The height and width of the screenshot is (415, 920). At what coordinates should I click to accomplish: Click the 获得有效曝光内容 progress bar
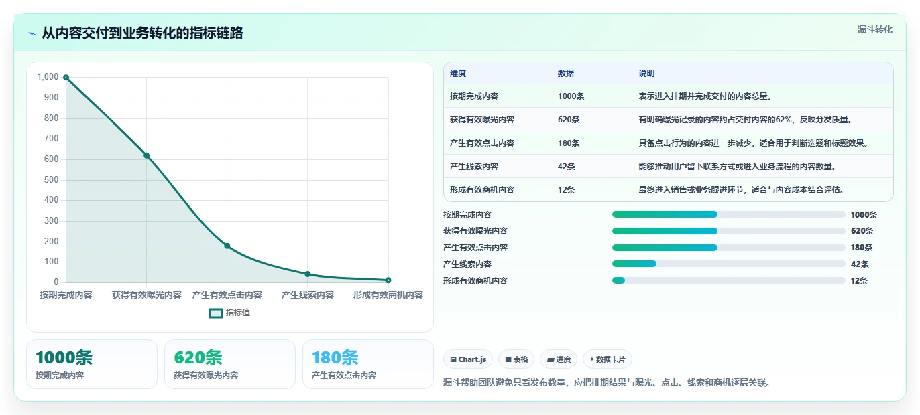pyautogui.click(x=729, y=231)
